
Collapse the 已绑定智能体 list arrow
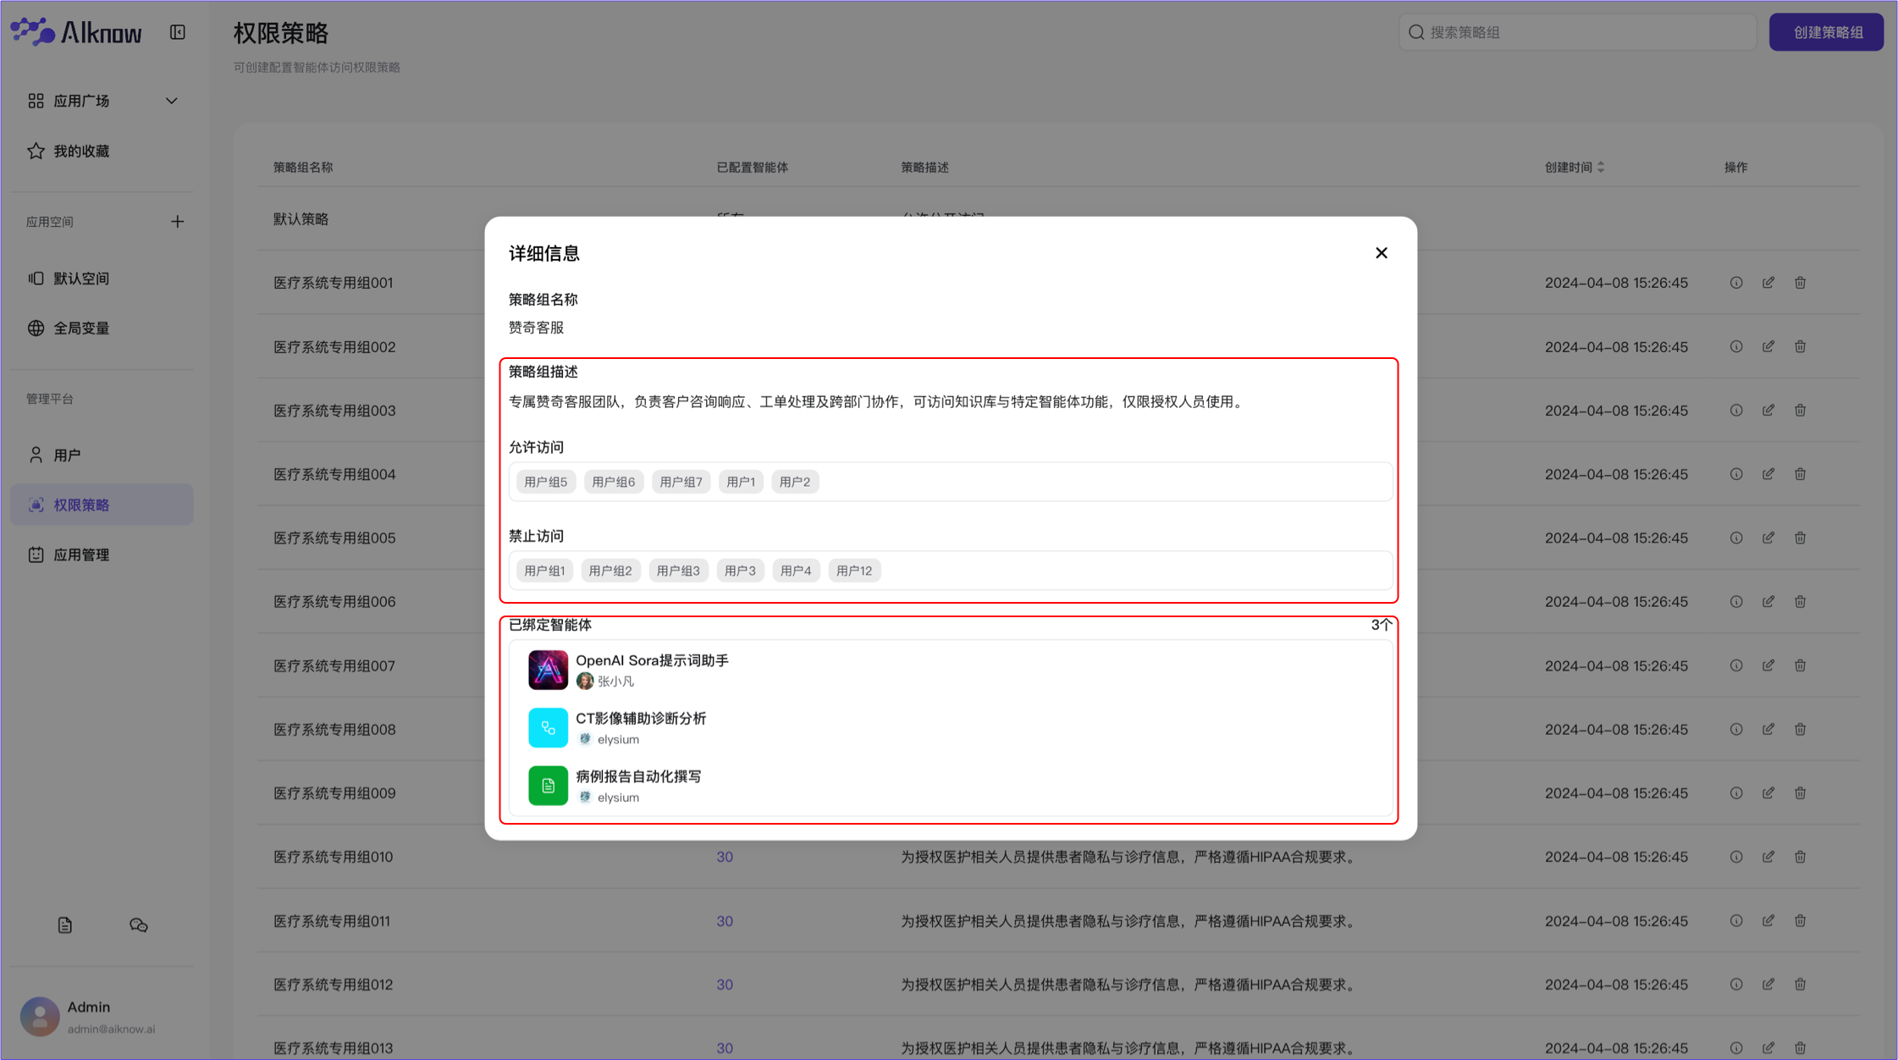[x=1386, y=624]
